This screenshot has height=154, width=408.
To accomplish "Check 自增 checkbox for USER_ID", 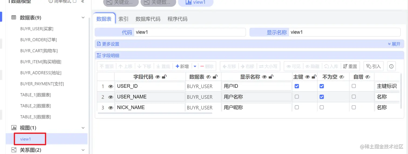I will pyautogui.click(x=354, y=86).
